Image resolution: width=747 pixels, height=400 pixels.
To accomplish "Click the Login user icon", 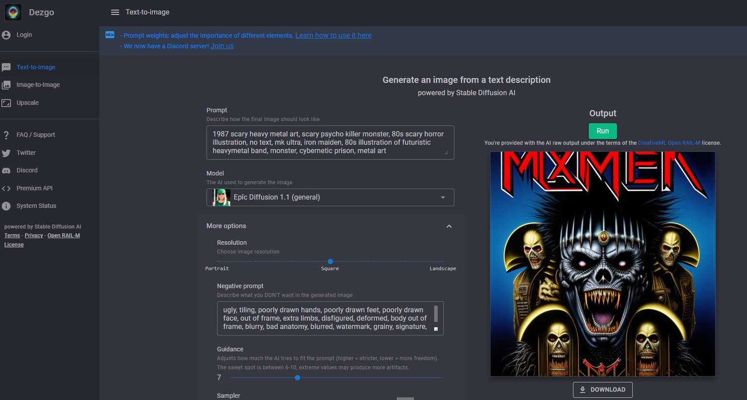I will tap(6, 35).
